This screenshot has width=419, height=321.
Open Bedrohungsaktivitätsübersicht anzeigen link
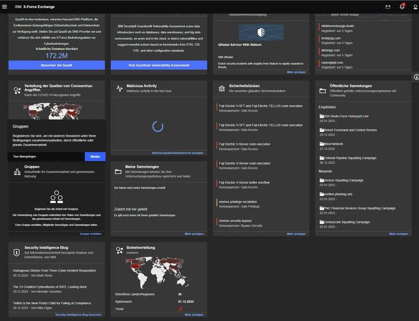click(x=178, y=153)
